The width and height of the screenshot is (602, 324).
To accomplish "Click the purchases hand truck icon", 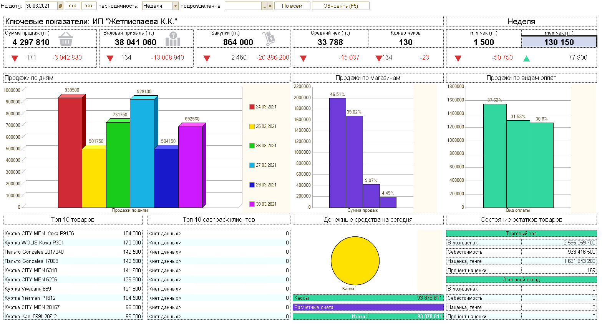I will coord(269,39).
